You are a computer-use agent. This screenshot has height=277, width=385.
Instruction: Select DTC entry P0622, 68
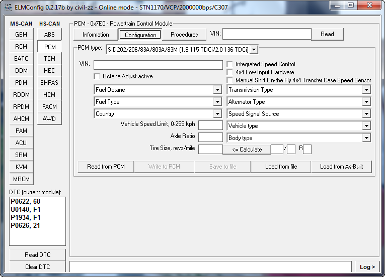pyautogui.click(x=25, y=201)
